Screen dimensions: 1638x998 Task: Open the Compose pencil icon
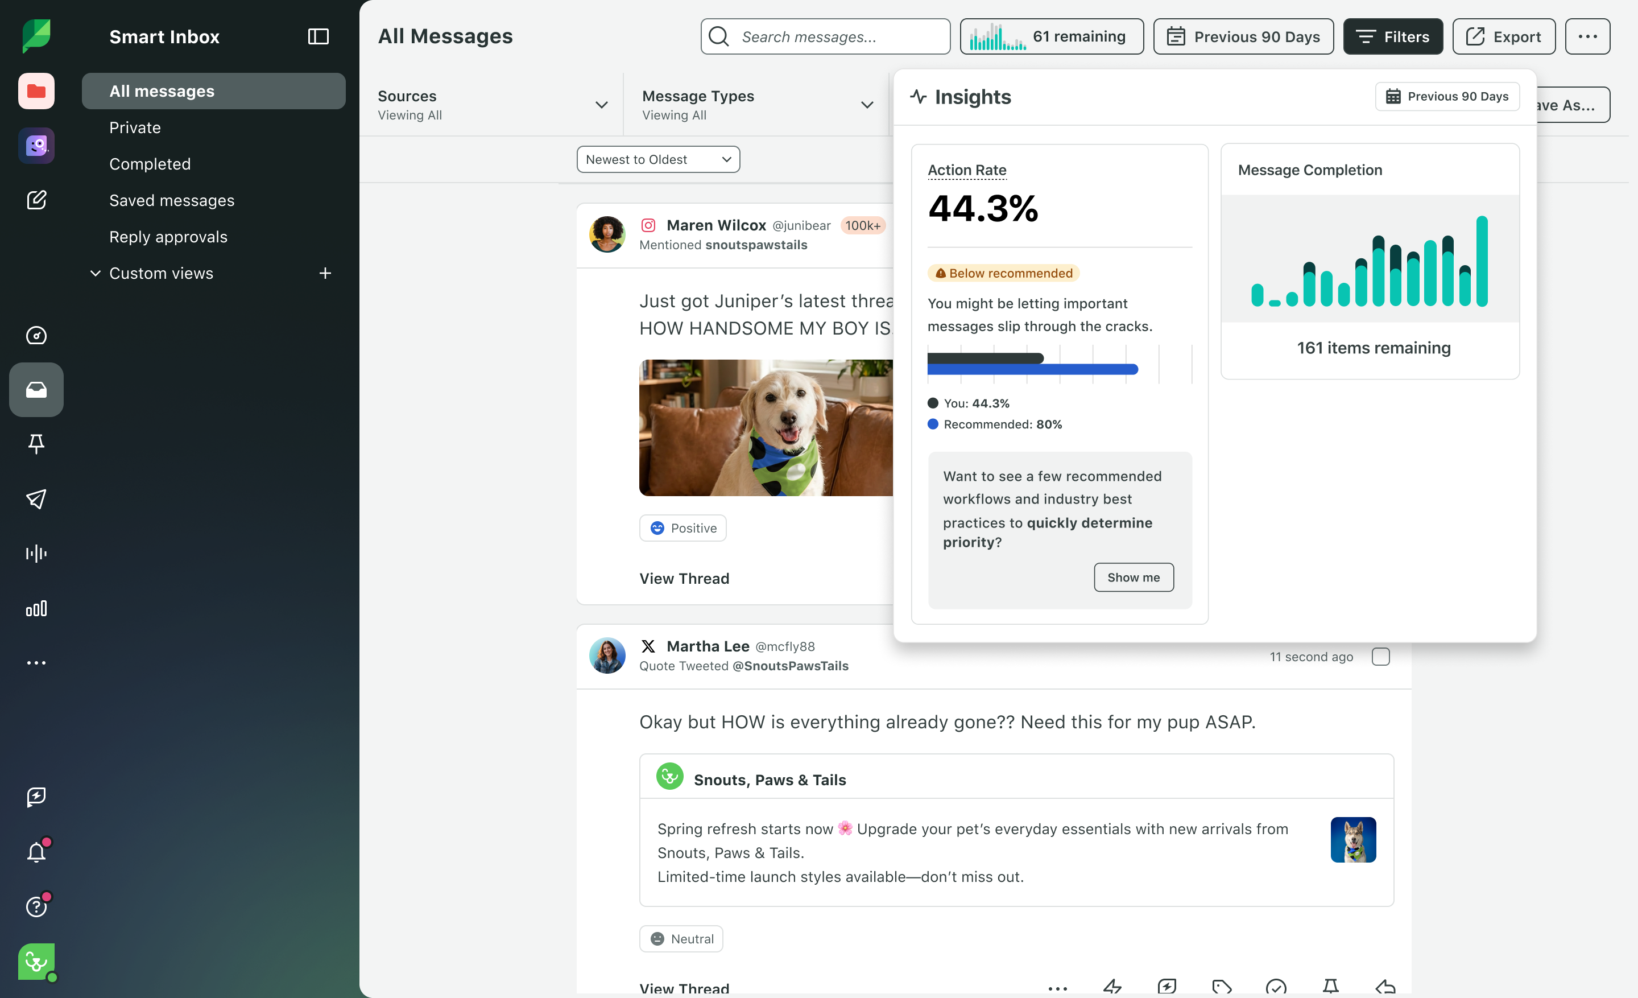pyautogui.click(x=36, y=200)
